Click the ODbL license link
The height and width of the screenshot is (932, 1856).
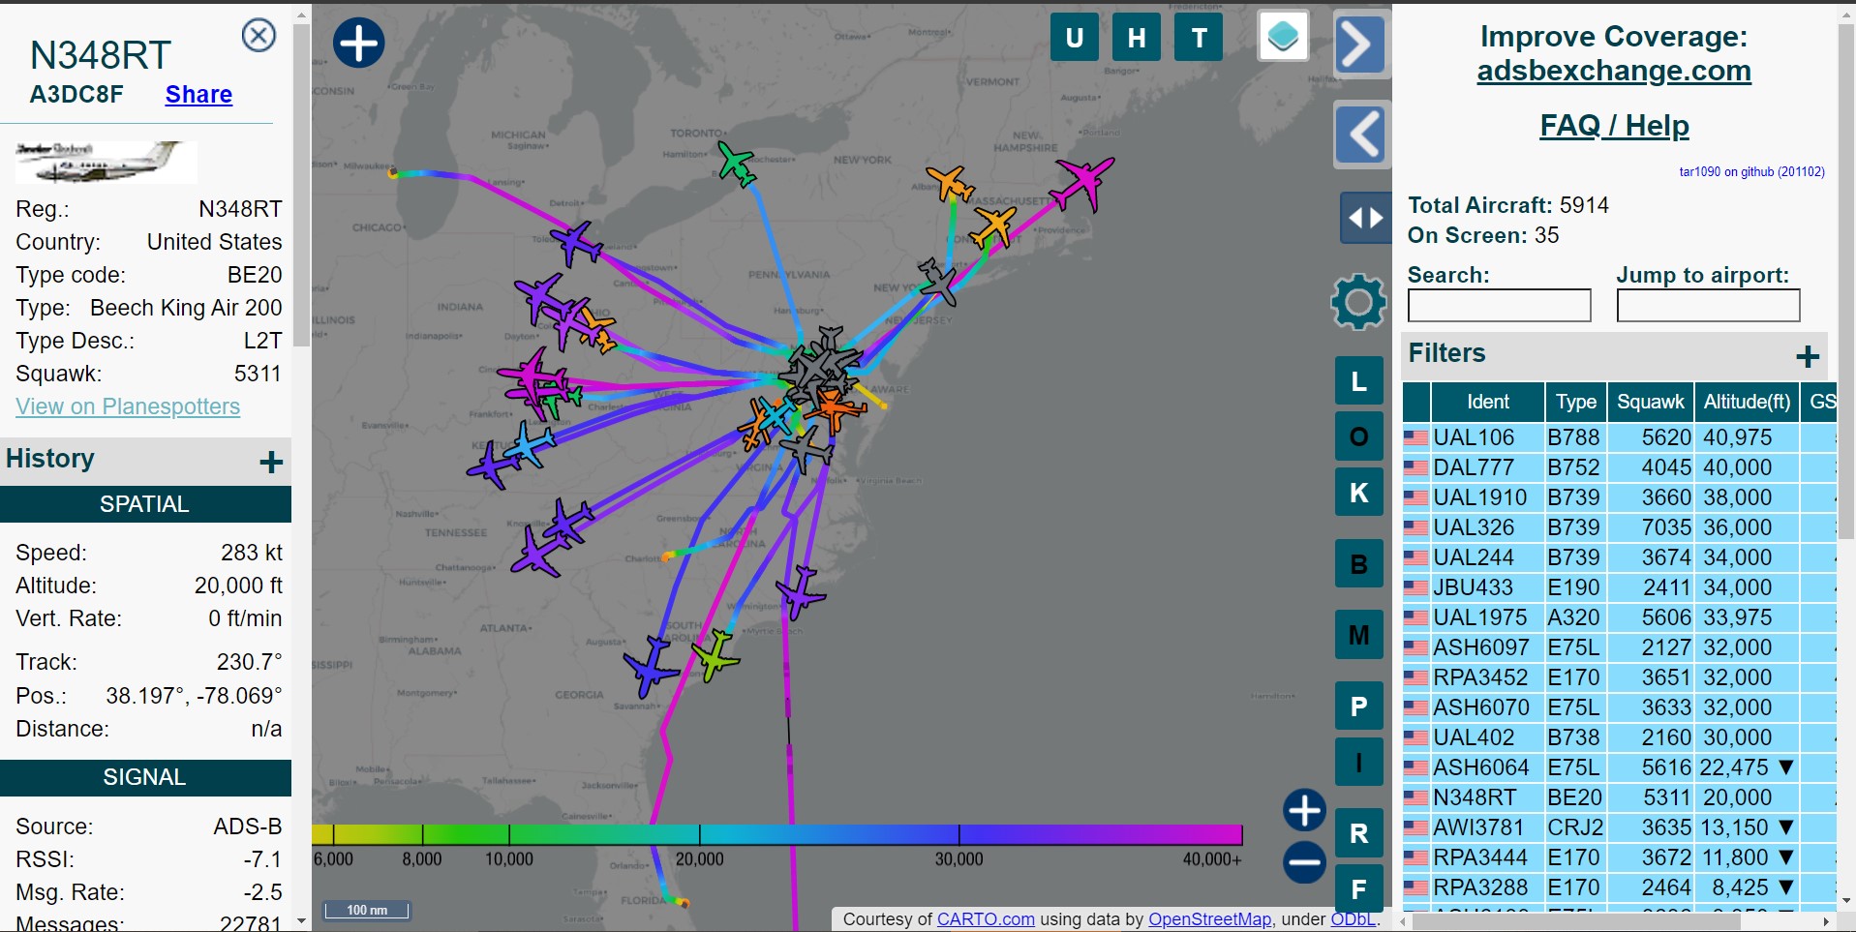pos(1354,919)
